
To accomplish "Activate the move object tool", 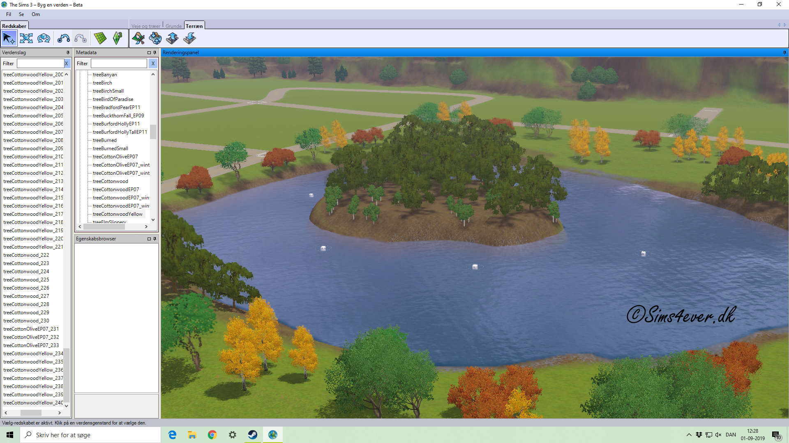I will coord(26,39).
